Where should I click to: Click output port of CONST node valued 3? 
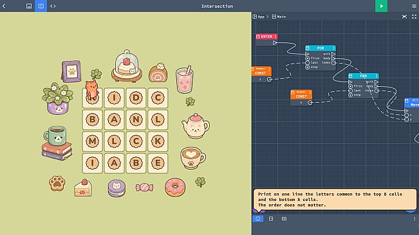pyautogui.click(x=310, y=103)
